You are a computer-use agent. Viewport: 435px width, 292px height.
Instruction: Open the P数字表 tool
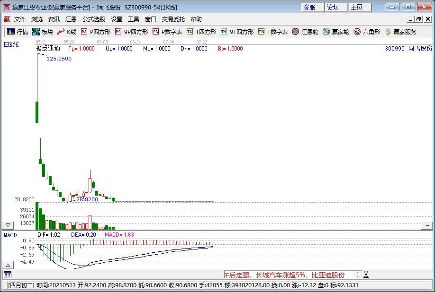point(167,32)
